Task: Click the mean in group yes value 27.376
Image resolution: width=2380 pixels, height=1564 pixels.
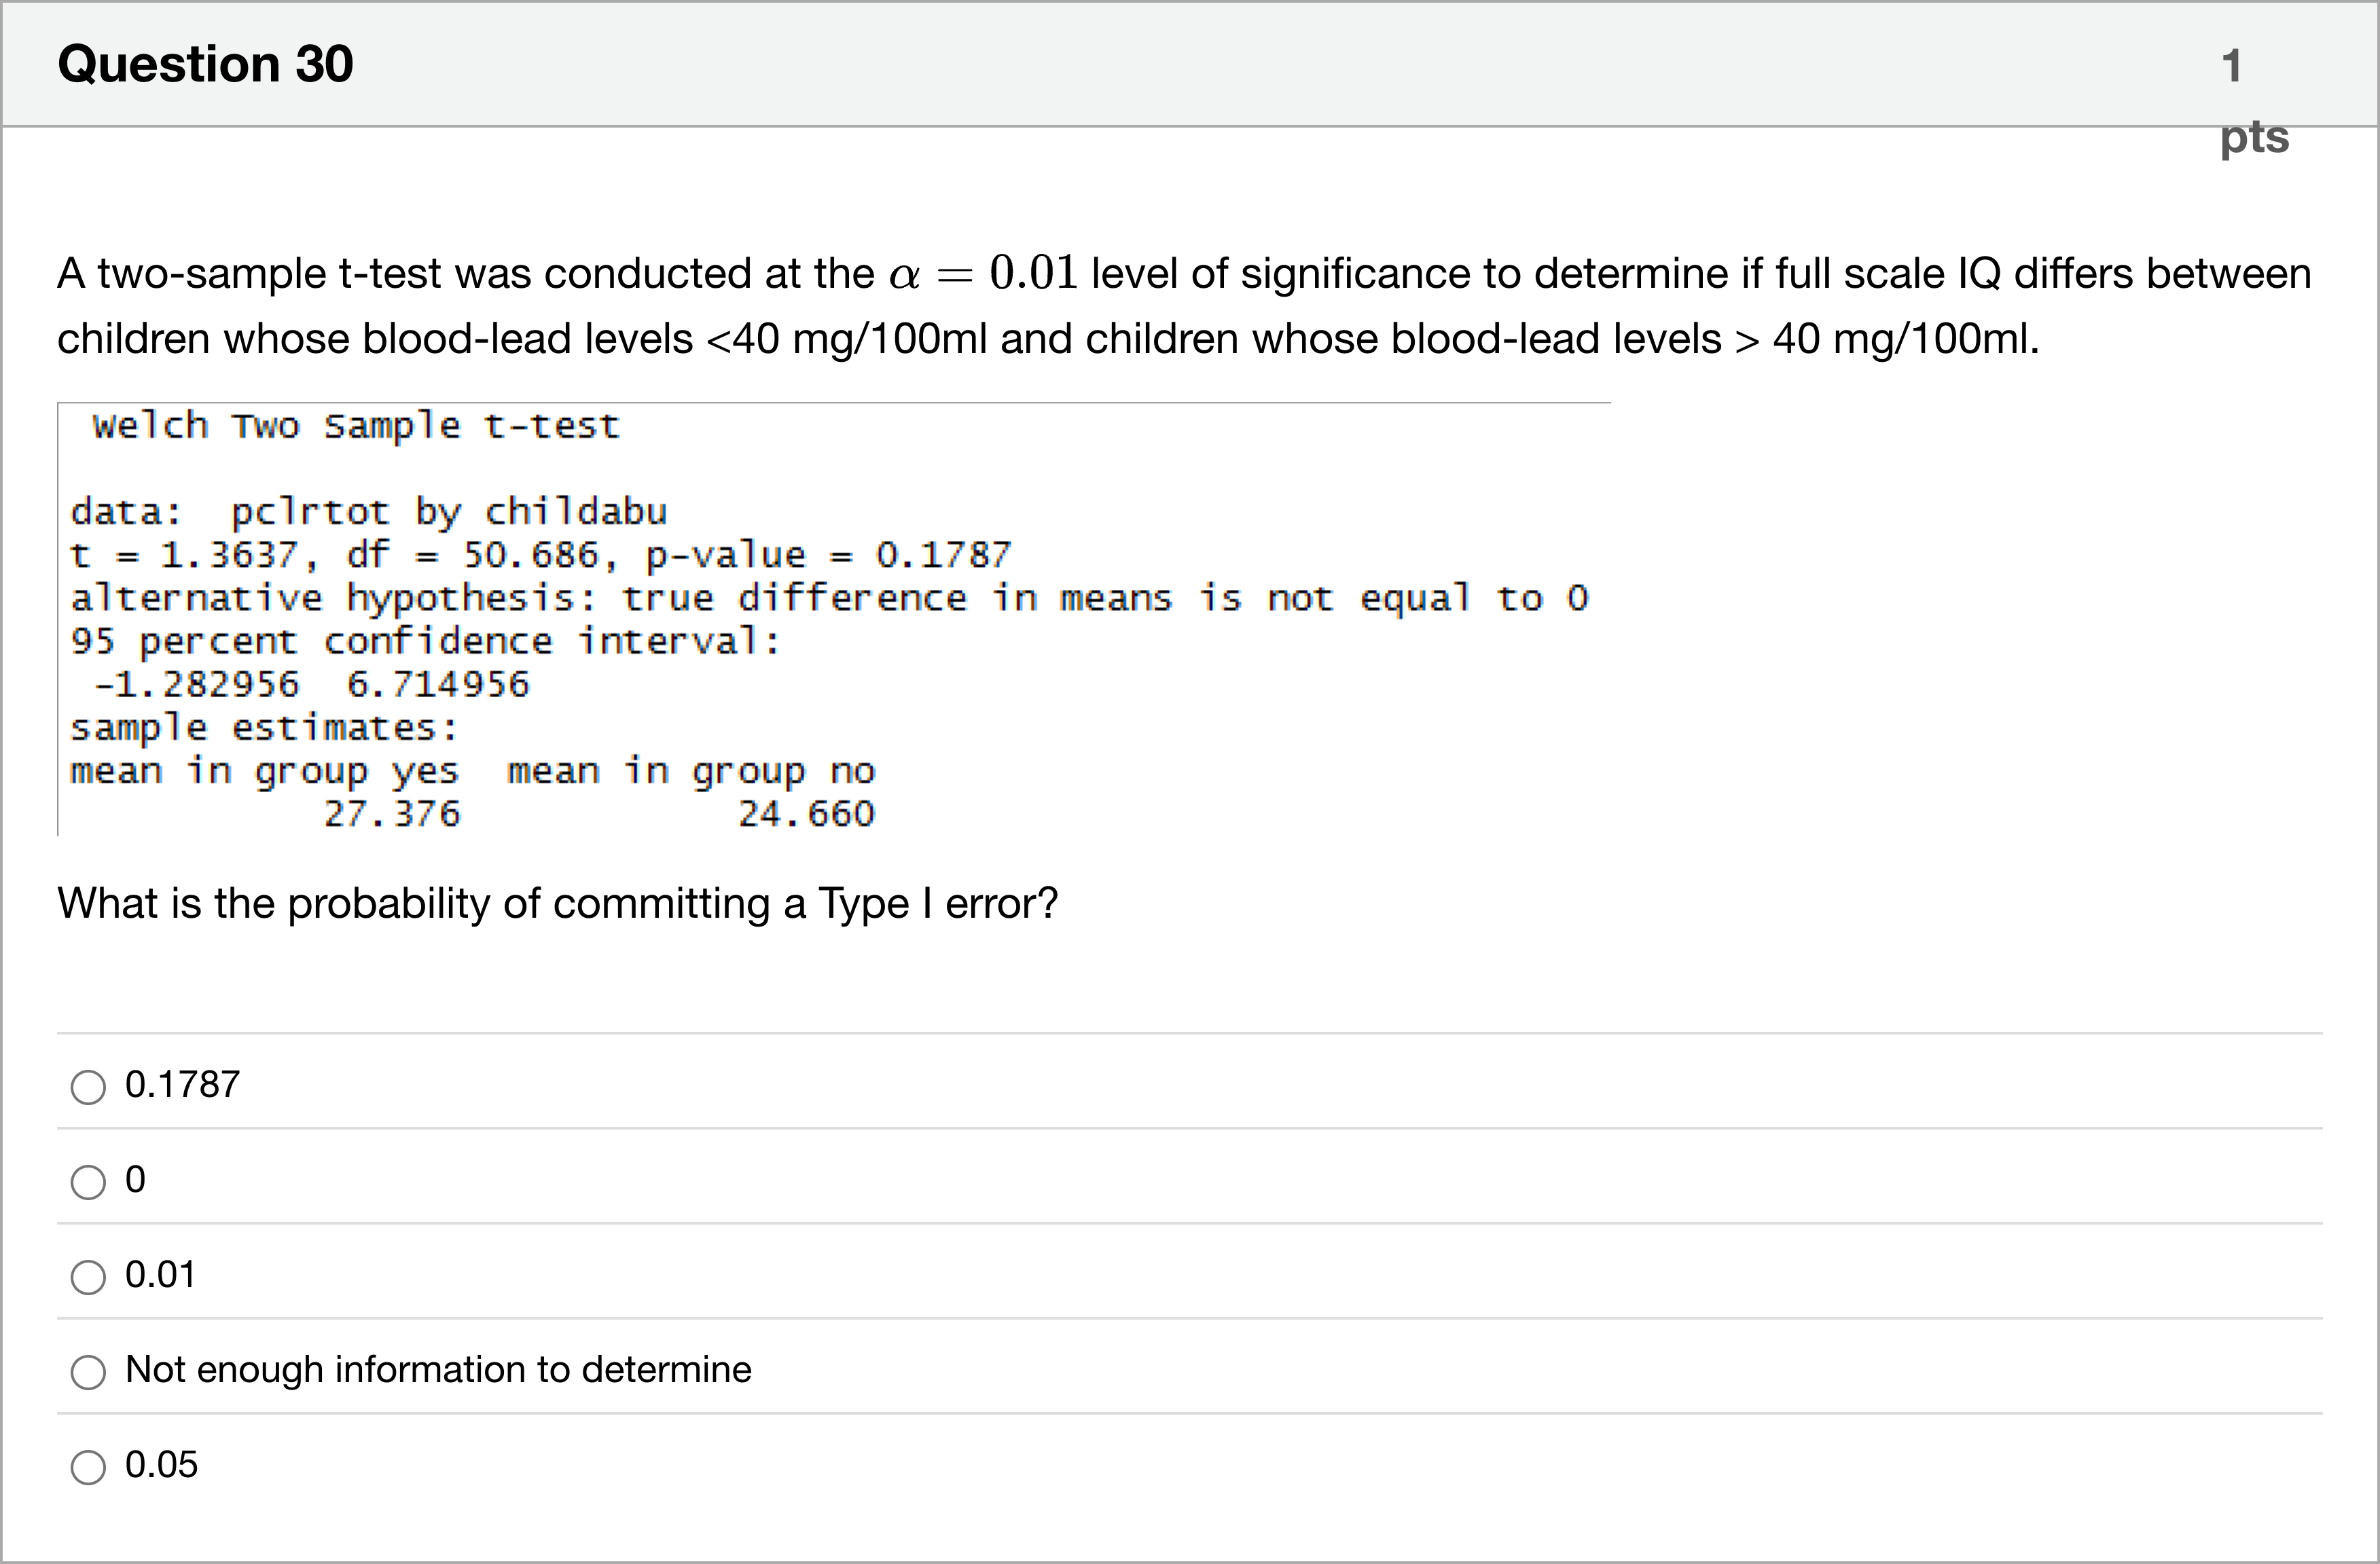Action: tap(392, 815)
